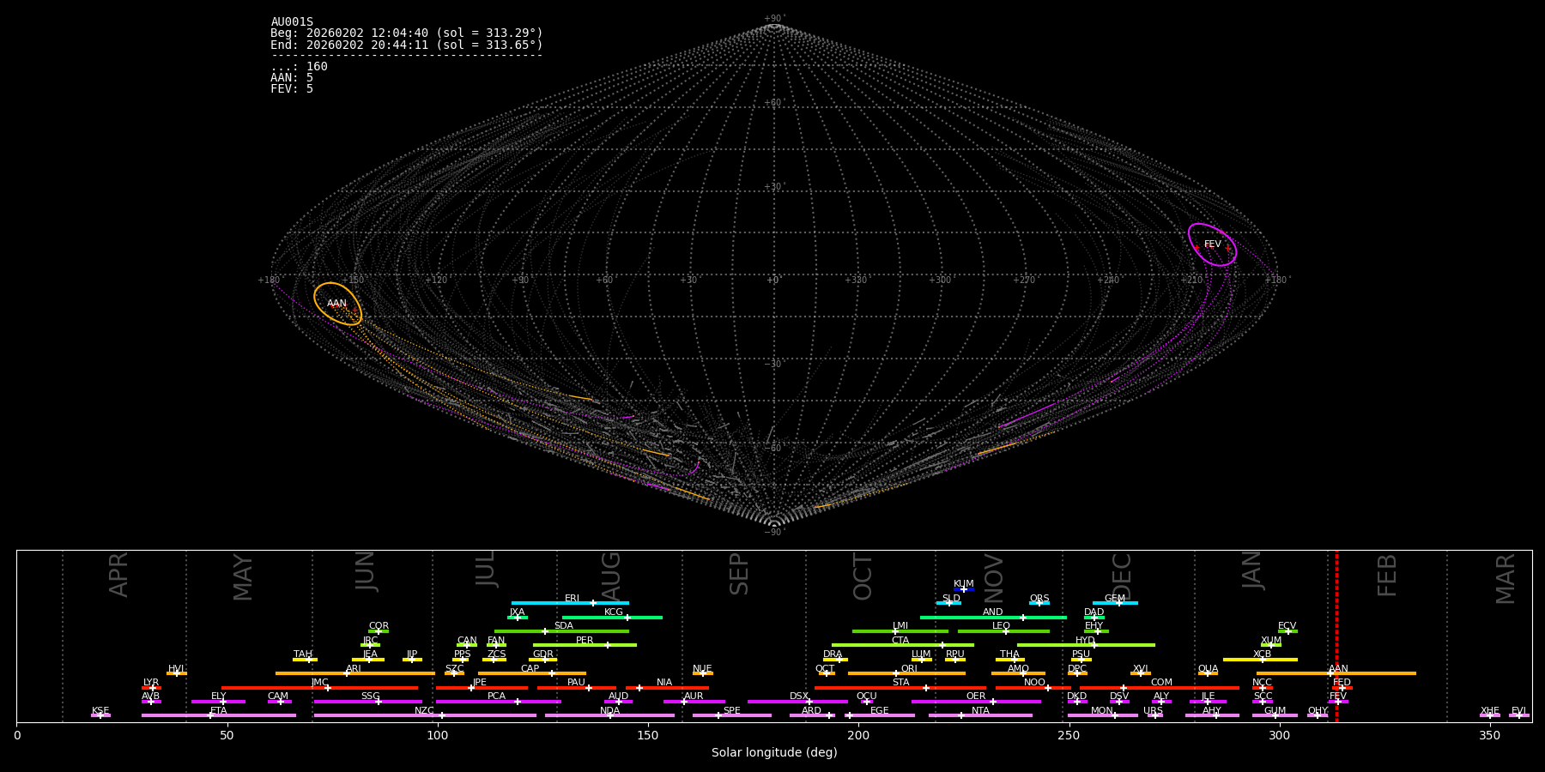Click the FEV shower label in timeline
Screen dimensions: 1545x772
tap(1338, 697)
